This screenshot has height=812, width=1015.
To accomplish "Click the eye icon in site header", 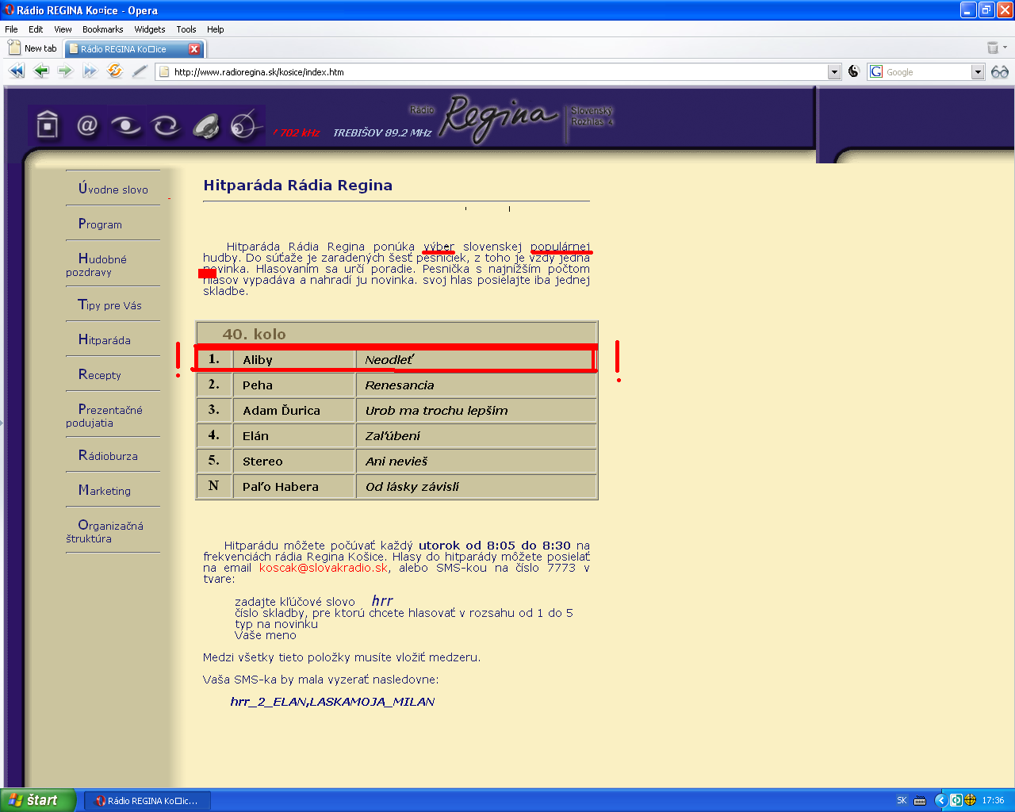I will click(x=126, y=126).
